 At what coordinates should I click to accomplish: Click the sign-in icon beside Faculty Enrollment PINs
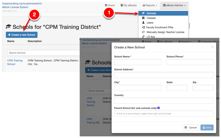pyautogui.click(x=143, y=27)
